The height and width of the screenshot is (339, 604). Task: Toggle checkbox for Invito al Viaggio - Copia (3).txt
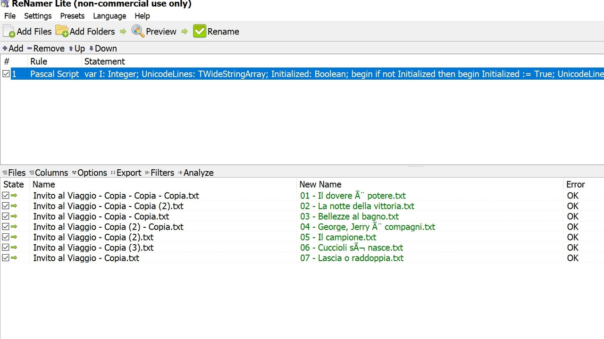[6, 247]
